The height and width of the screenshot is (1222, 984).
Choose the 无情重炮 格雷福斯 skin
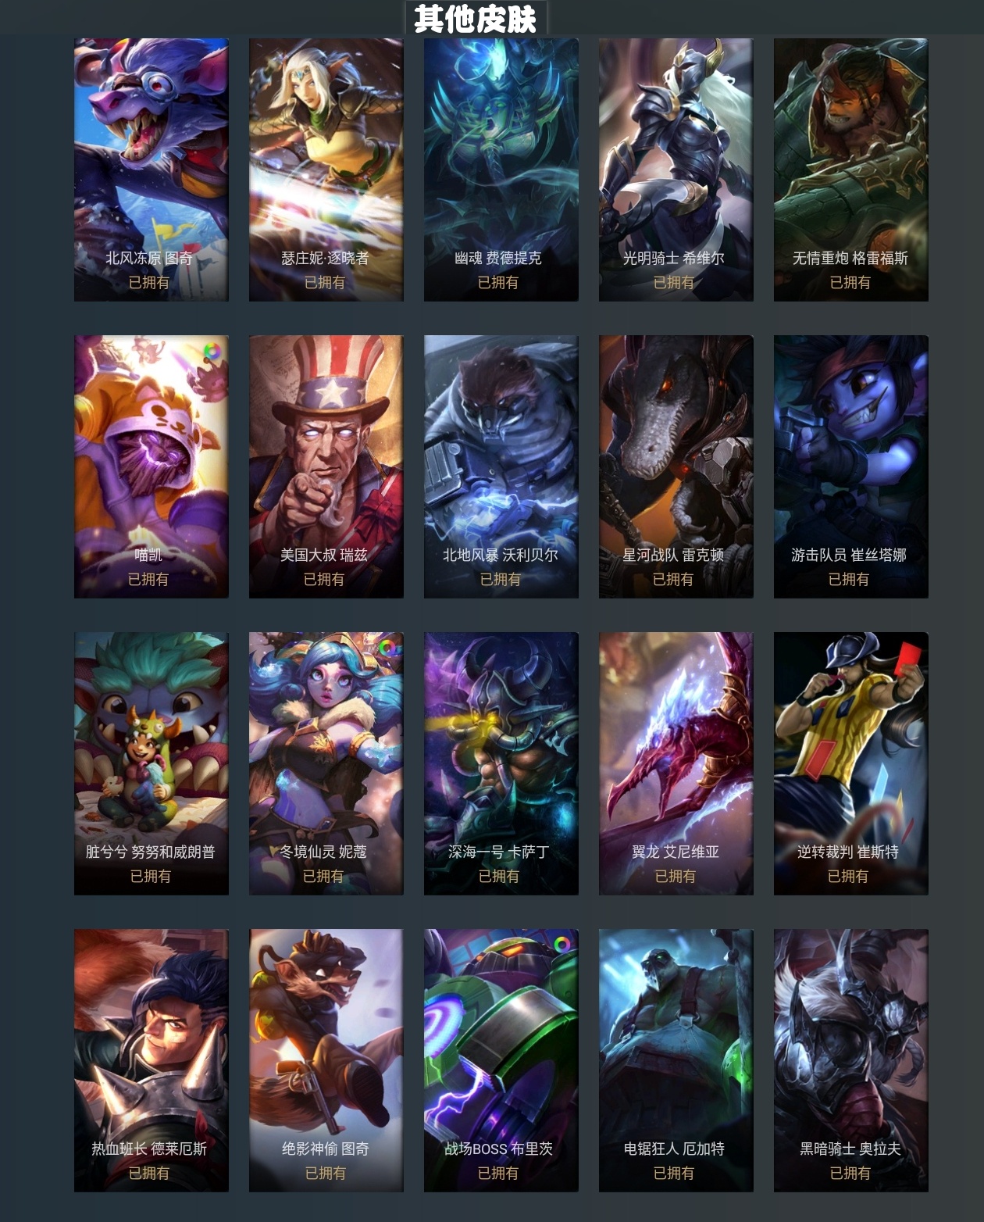(851, 170)
